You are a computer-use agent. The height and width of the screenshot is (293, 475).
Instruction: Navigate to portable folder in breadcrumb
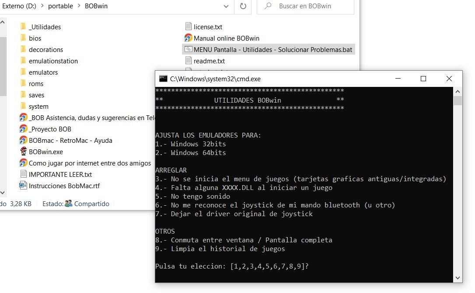coord(61,6)
